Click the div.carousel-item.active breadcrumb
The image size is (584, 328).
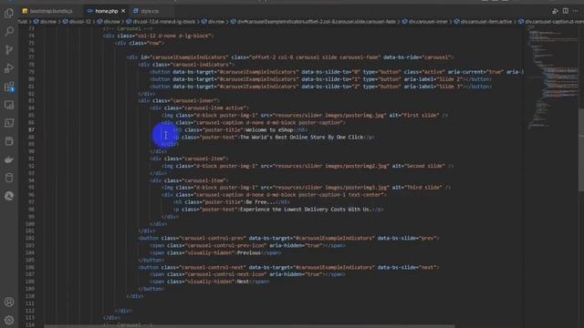tap(483, 22)
